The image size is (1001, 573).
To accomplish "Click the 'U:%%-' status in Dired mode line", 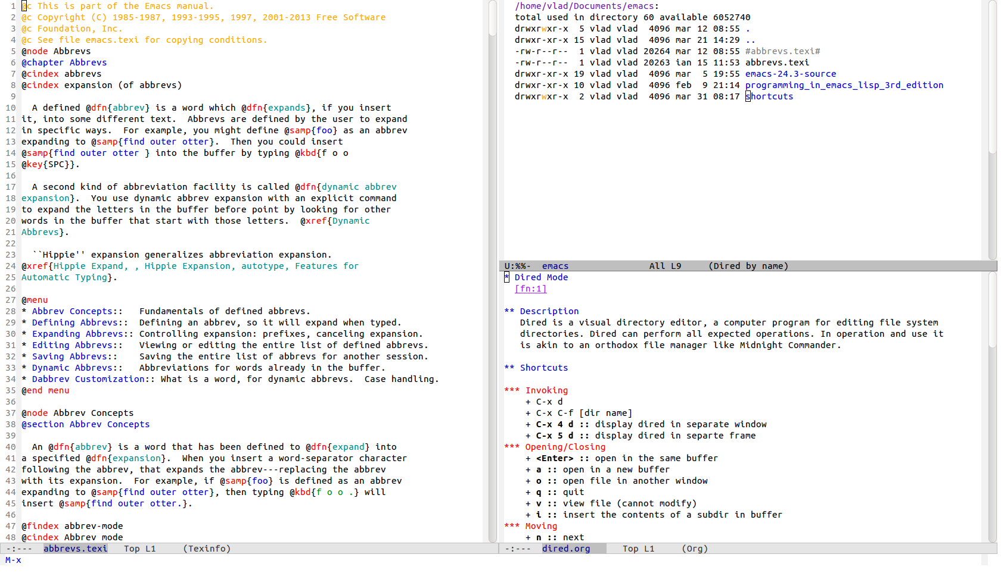I will coord(517,266).
